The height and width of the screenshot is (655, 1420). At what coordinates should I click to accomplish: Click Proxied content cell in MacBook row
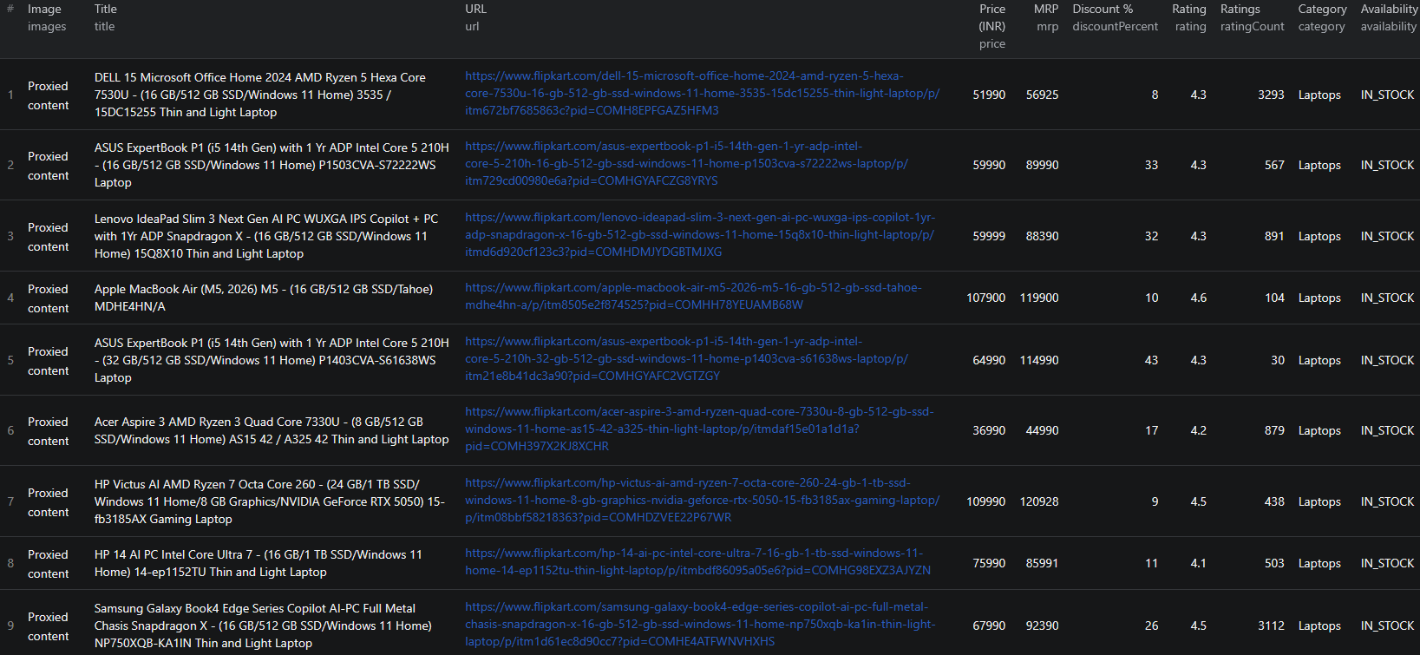tap(48, 298)
